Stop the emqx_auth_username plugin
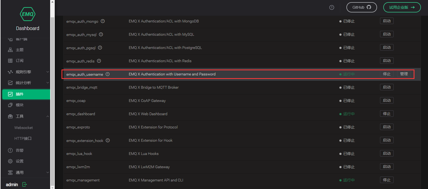428x189 pixels. pos(387,74)
